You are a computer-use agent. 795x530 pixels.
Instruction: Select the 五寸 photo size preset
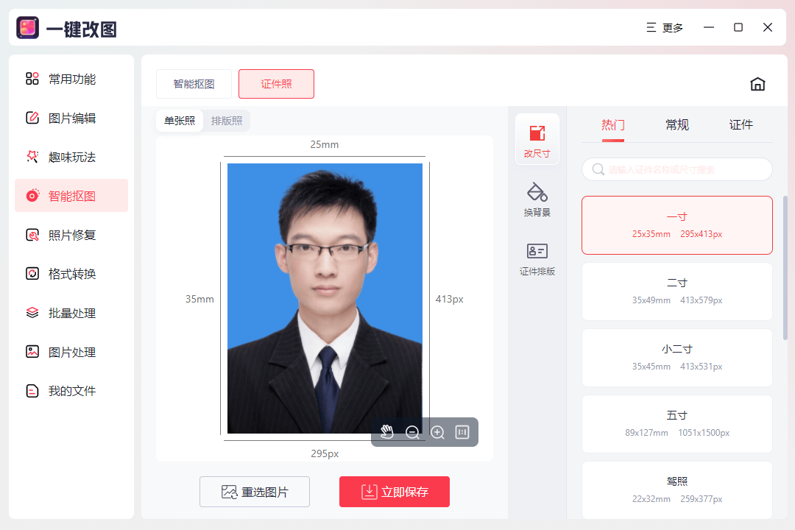point(676,423)
